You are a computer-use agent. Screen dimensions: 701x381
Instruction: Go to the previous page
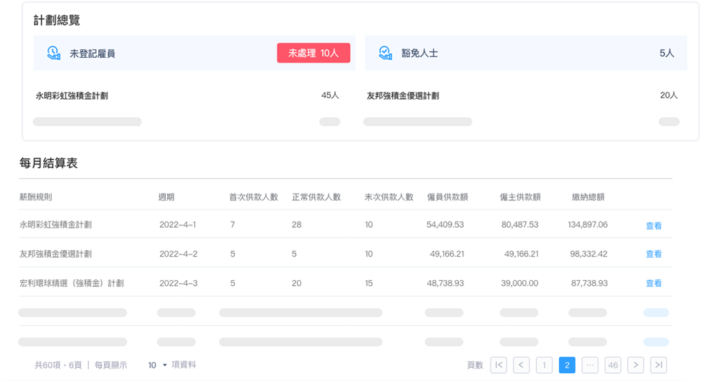[x=521, y=365]
